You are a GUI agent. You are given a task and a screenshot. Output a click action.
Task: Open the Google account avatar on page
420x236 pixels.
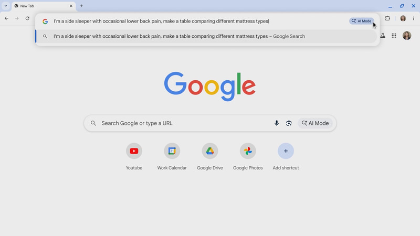pos(407,36)
